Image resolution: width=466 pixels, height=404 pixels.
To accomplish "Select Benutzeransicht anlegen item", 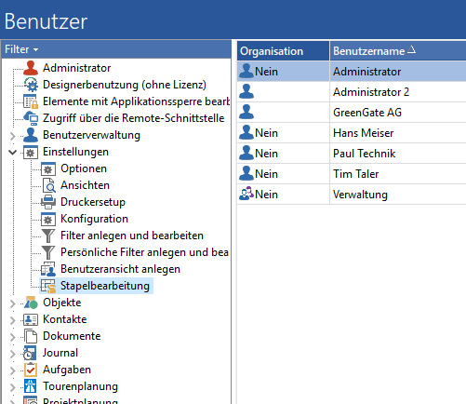I will [x=120, y=269].
